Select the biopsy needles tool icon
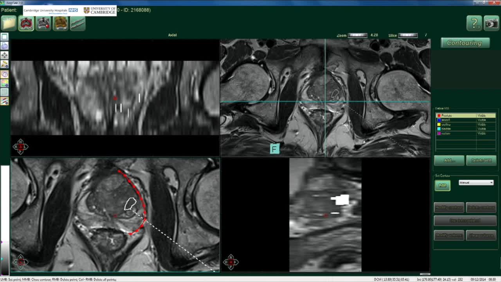The image size is (501, 282). (x=77, y=23)
